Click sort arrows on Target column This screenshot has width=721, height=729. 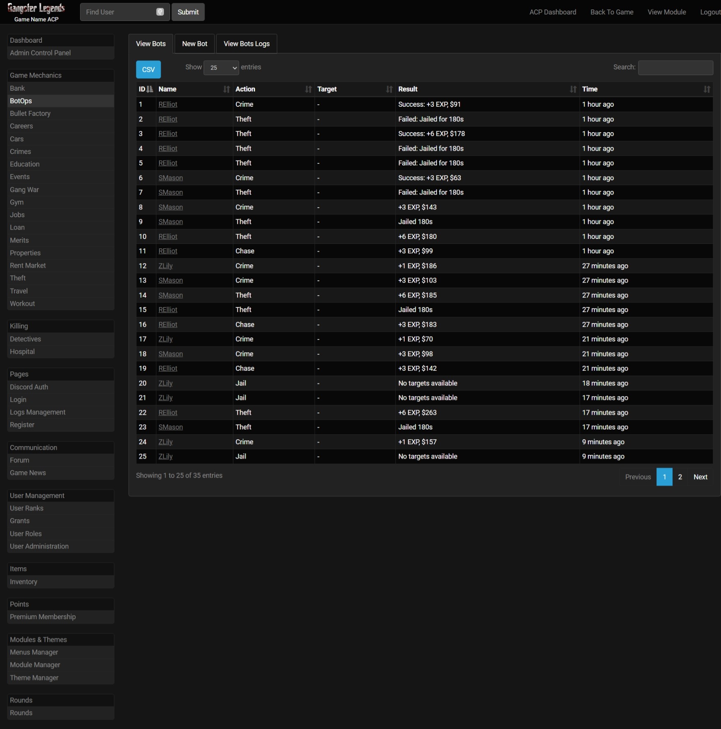[389, 89]
